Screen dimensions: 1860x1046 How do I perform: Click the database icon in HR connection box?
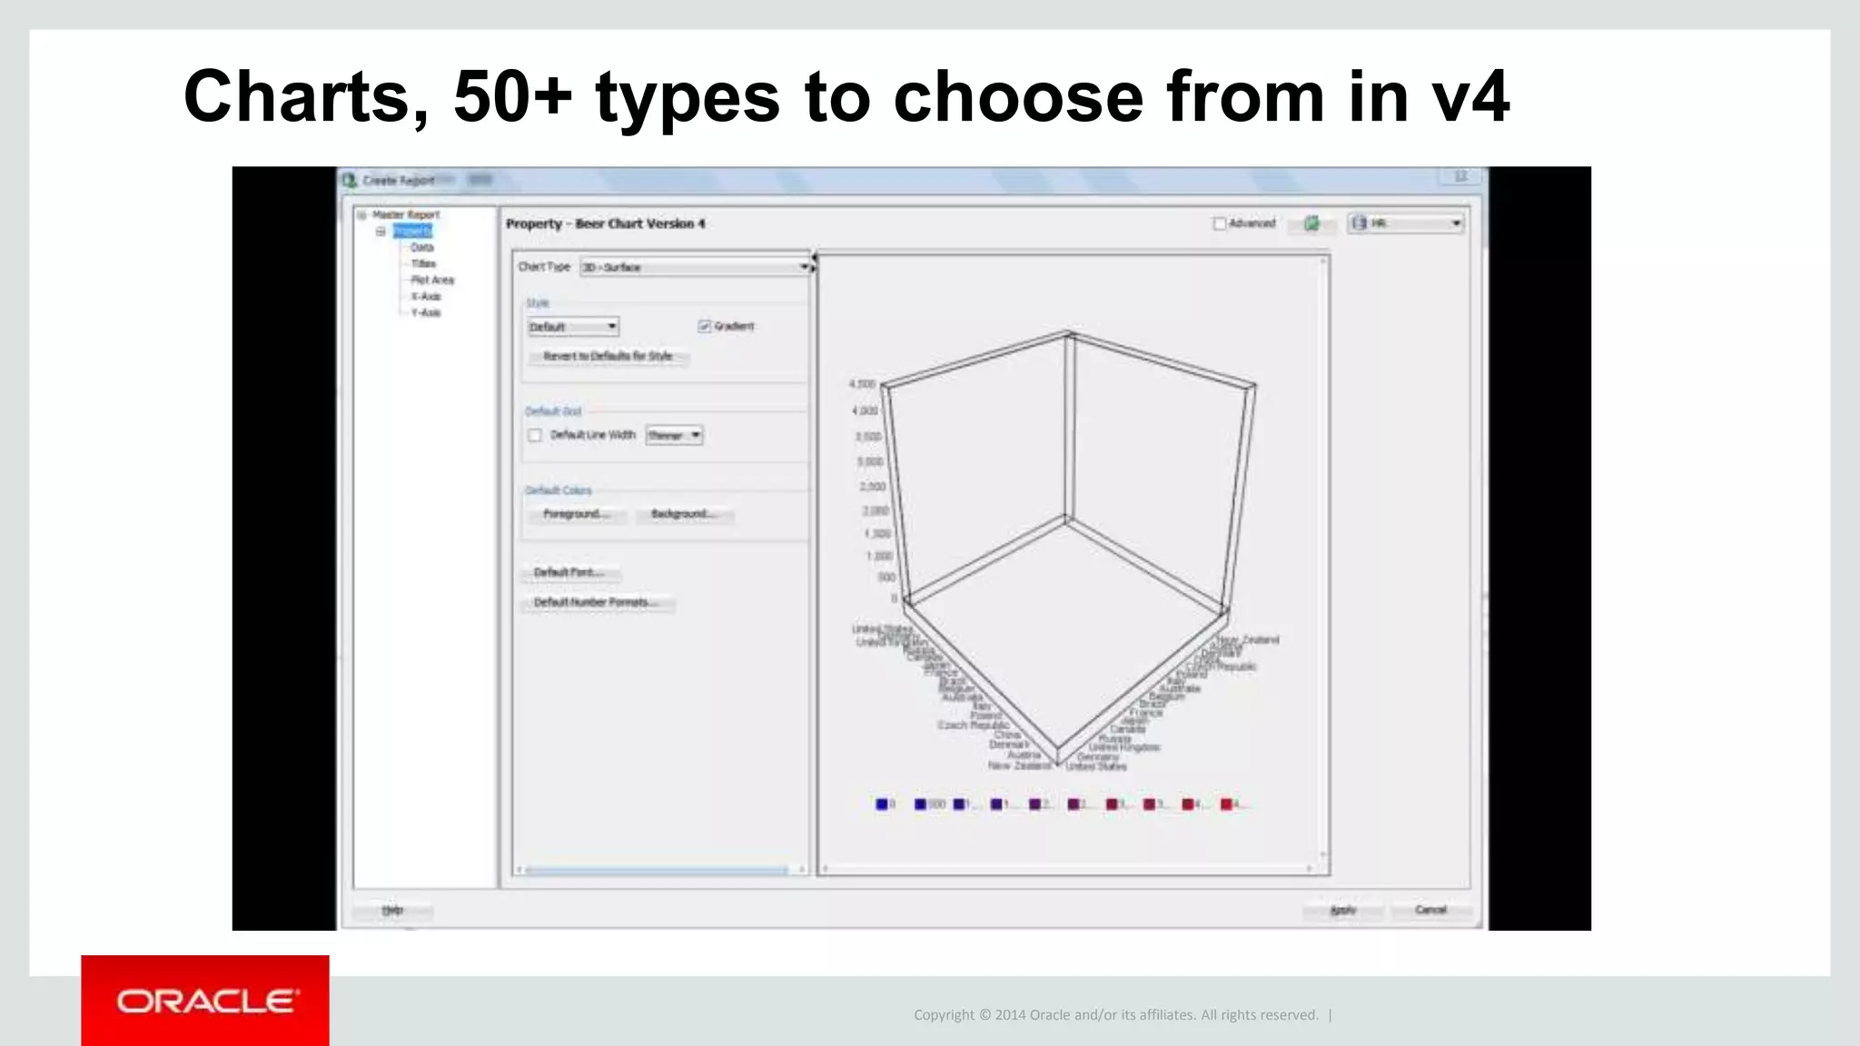coord(1360,223)
